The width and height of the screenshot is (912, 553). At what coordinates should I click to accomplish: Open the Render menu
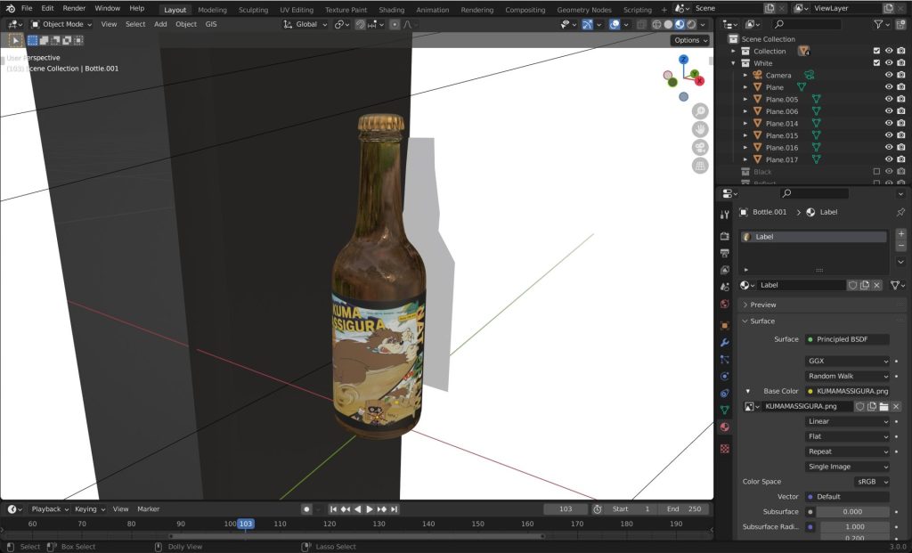click(x=74, y=8)
